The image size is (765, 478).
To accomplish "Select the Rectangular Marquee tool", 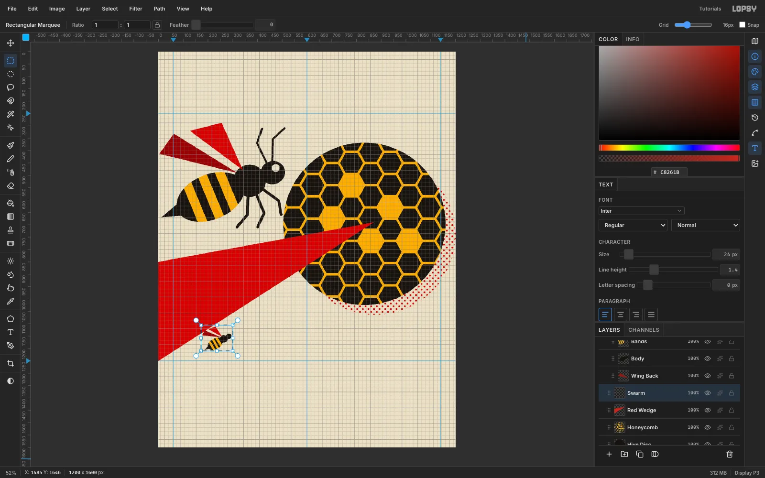I will pos(11,61).
